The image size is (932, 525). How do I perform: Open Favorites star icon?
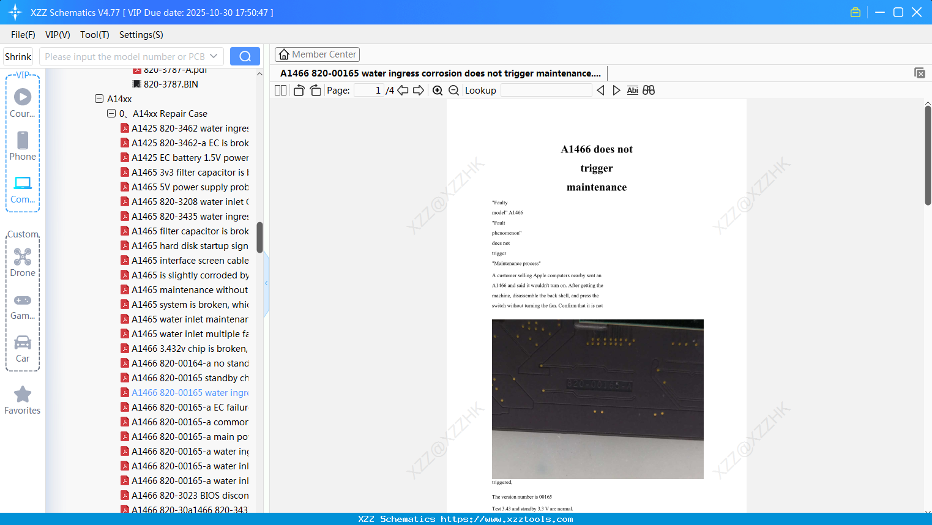click(x=23, y=400)
